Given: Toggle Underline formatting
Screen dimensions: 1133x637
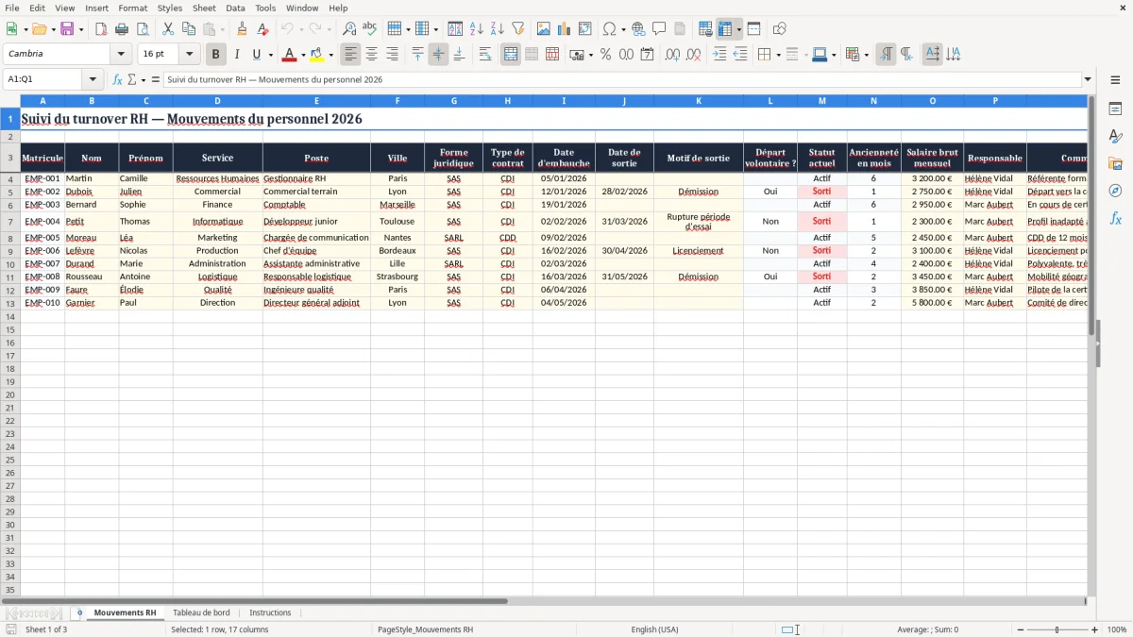Looking at the screenshot, I should (x=256, y=55).
